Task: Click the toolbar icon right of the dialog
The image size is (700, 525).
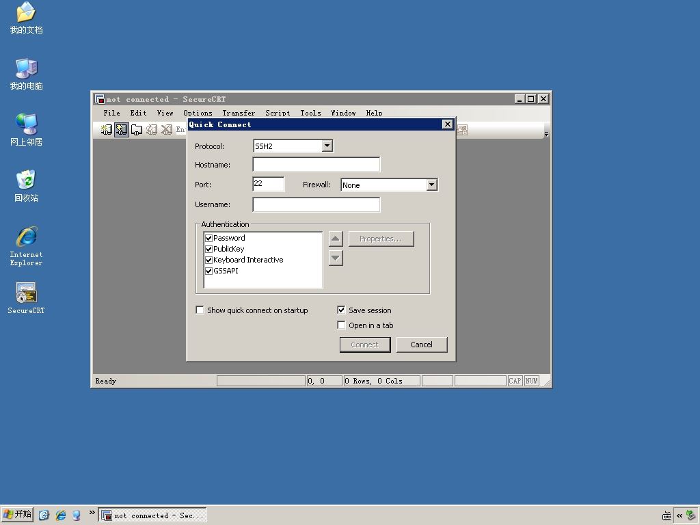Action: pyautogui.click(x=462, y=130)
